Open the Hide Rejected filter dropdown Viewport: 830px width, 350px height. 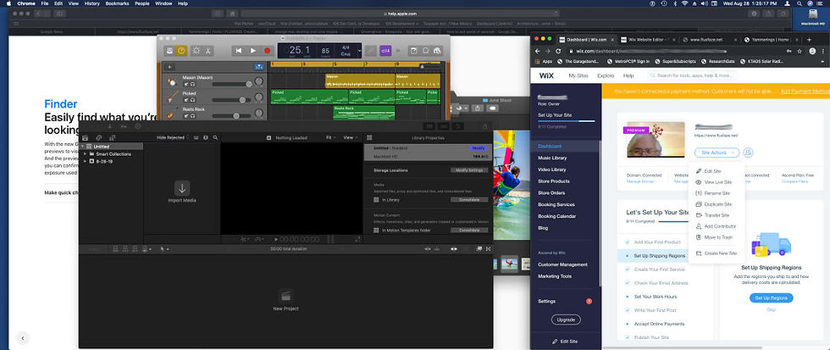(172, 137)
